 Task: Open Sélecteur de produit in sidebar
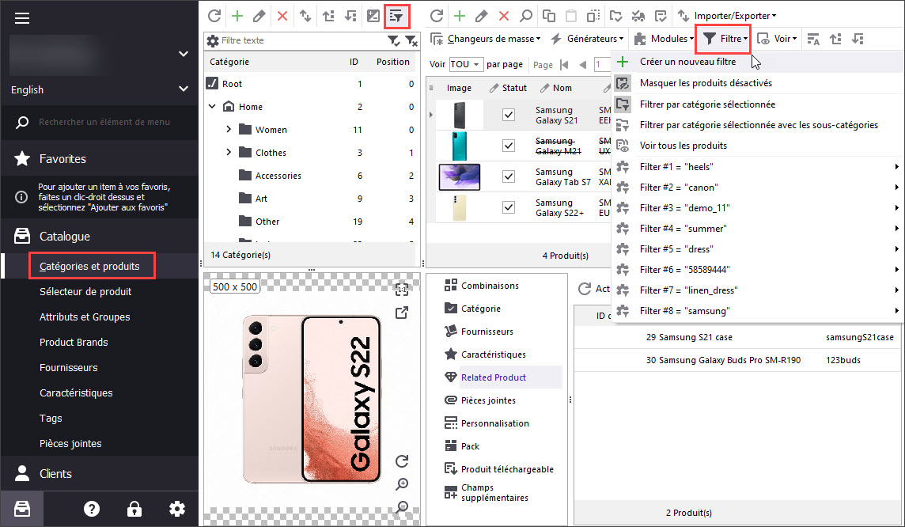click(85, 291)
